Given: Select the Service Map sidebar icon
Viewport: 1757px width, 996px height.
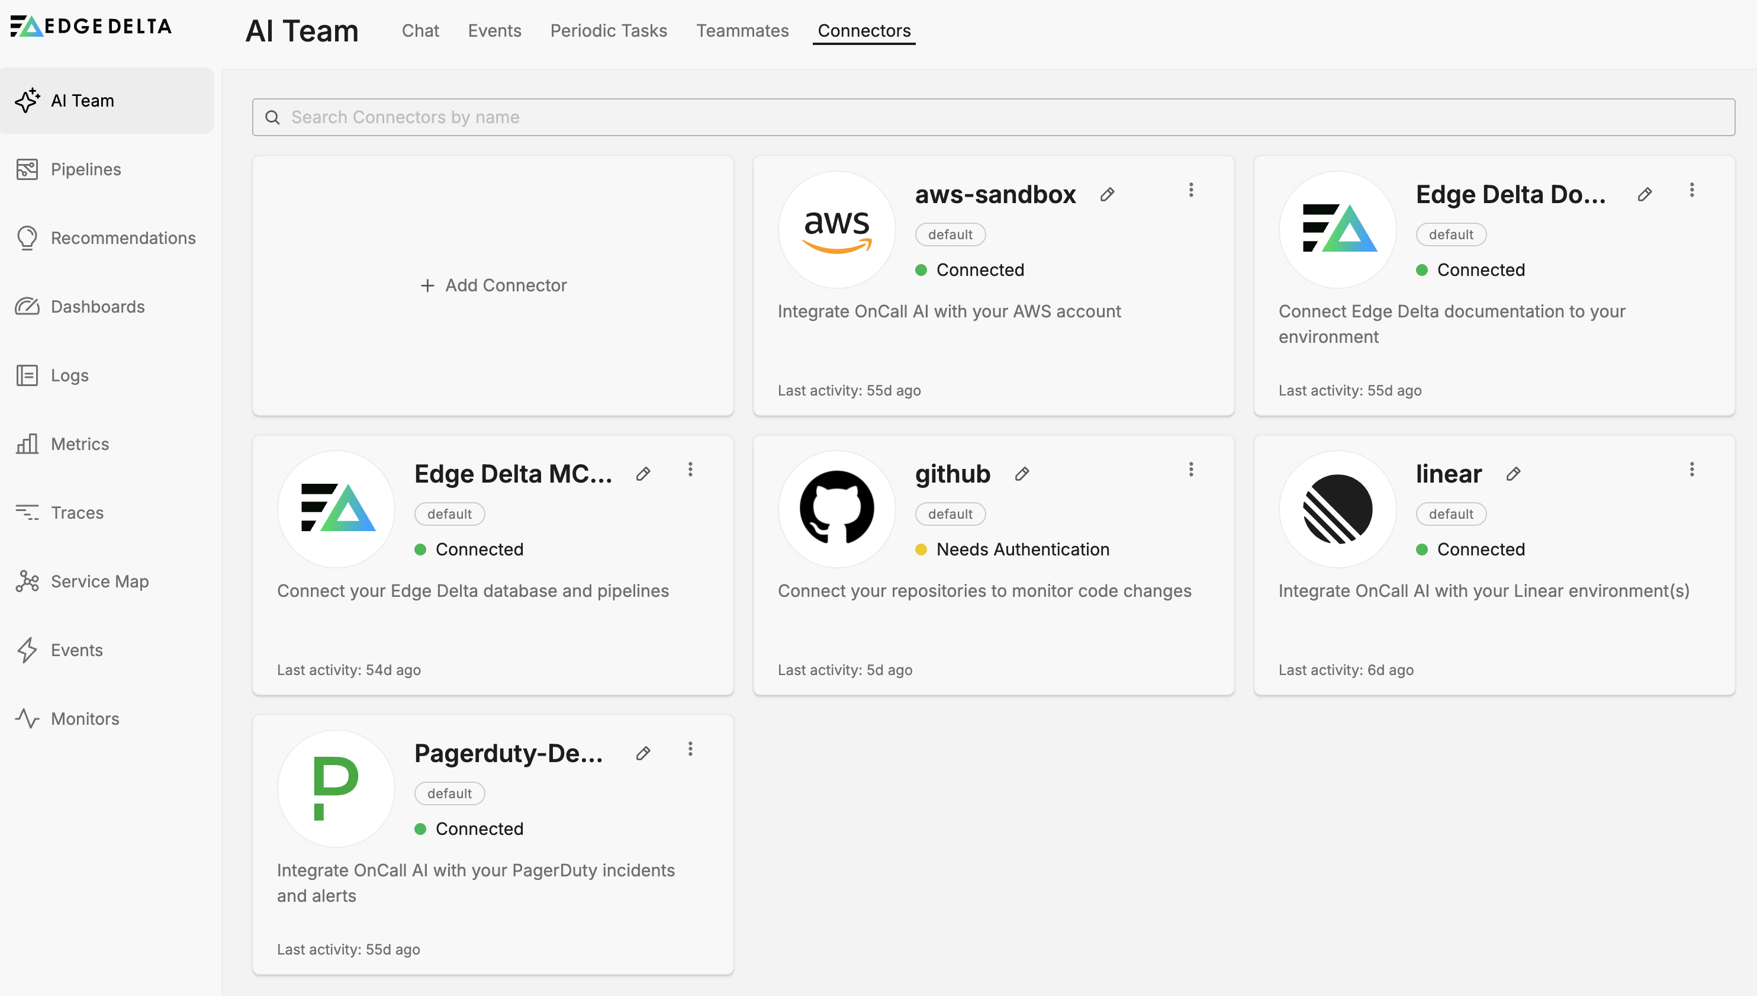Looking at the screenshot, I should [27, 581].
